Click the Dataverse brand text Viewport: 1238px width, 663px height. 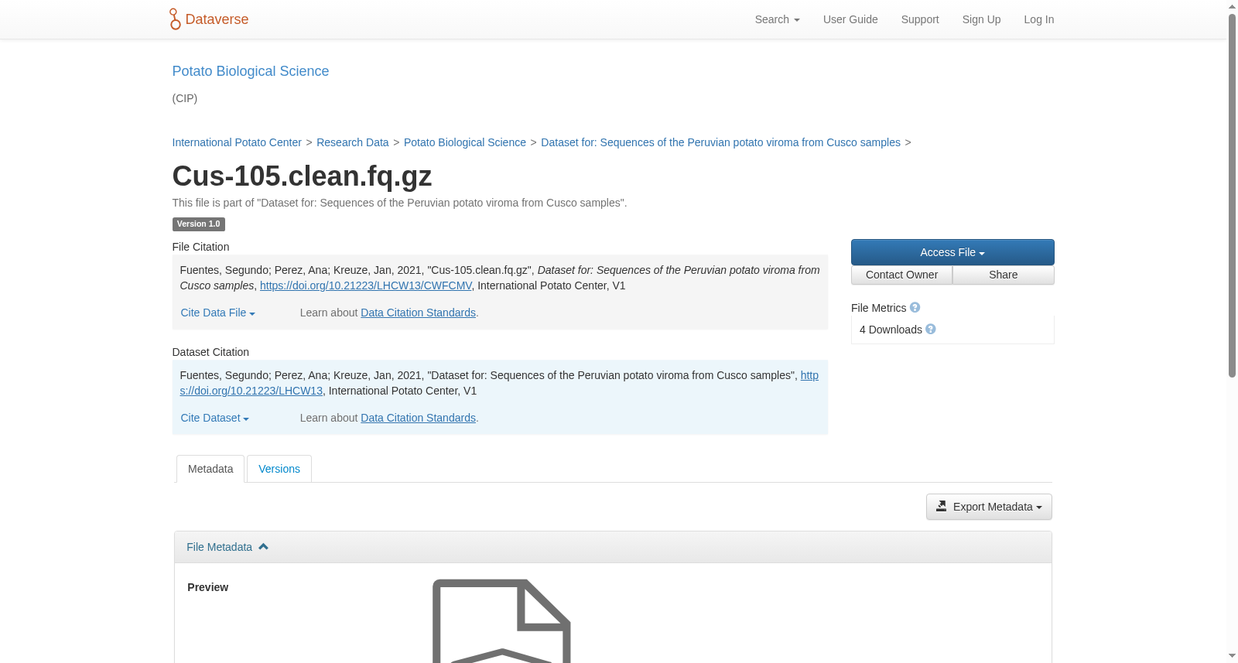217,19
